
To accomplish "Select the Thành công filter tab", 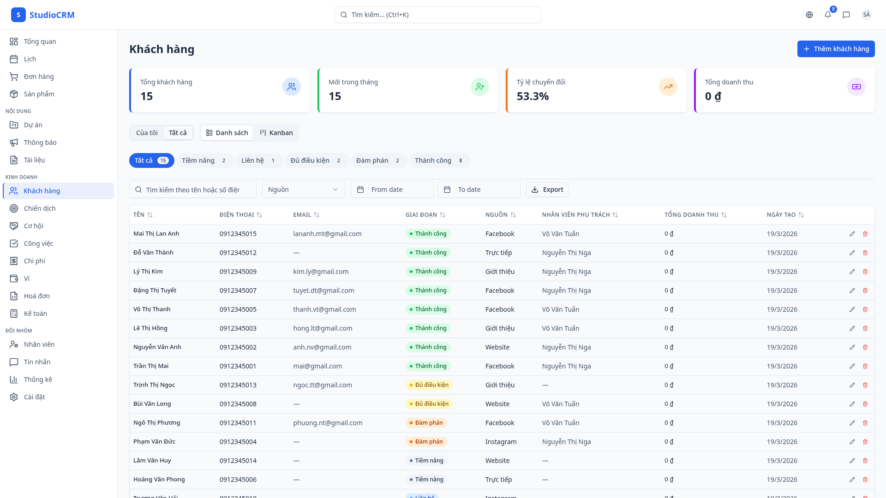I will coord(439,160).
